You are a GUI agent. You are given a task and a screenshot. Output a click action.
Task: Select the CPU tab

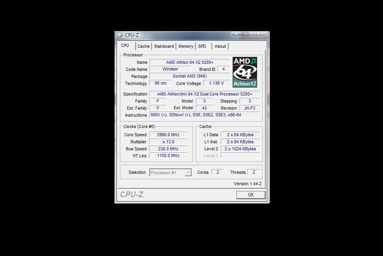click(125, 45)
